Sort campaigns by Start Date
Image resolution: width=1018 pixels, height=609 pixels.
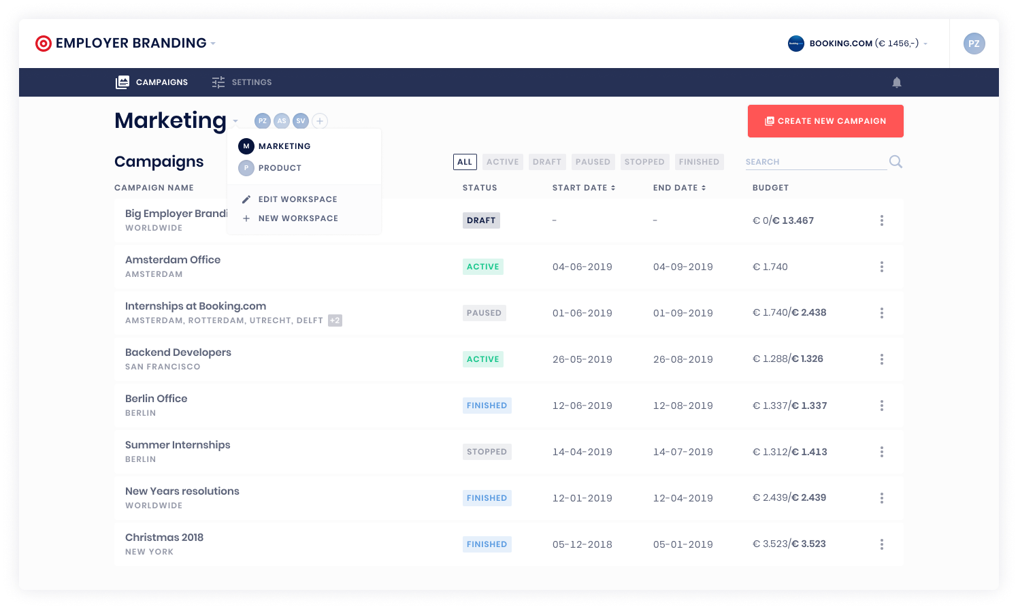coord(584,188)
